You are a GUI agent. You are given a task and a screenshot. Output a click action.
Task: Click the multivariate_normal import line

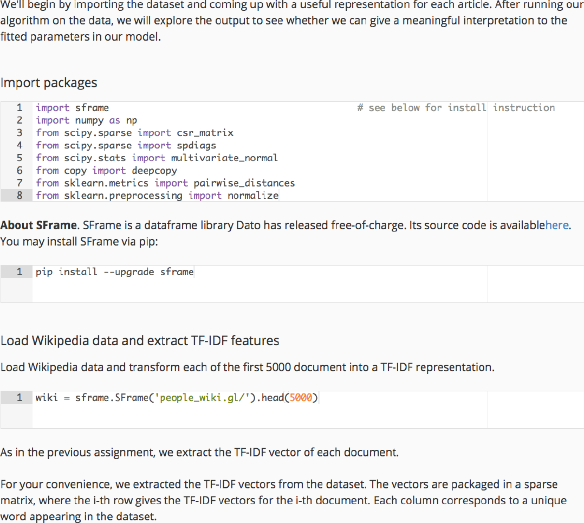point(157,158)
